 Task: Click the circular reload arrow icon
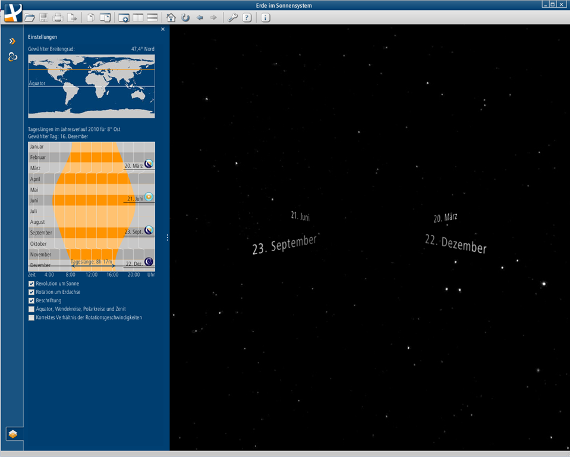(185, 18)
